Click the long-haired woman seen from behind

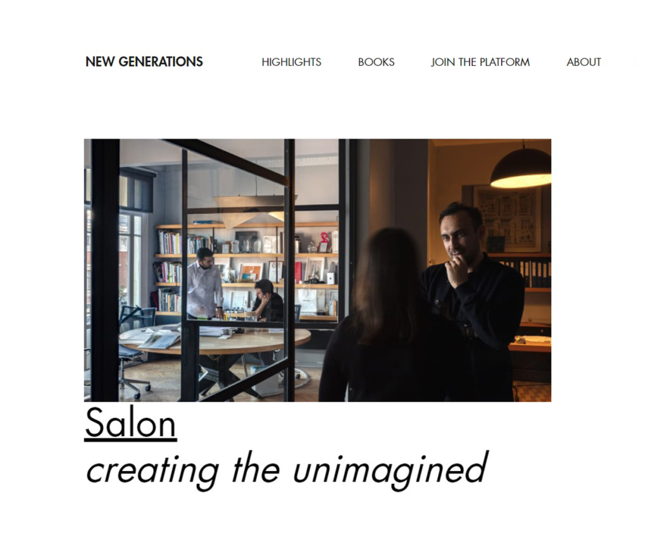tap(392, 319)
